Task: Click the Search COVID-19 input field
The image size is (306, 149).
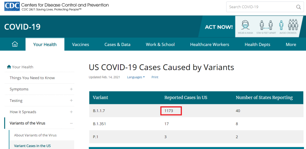Action: pyautogui.click(x=260, y=7)
